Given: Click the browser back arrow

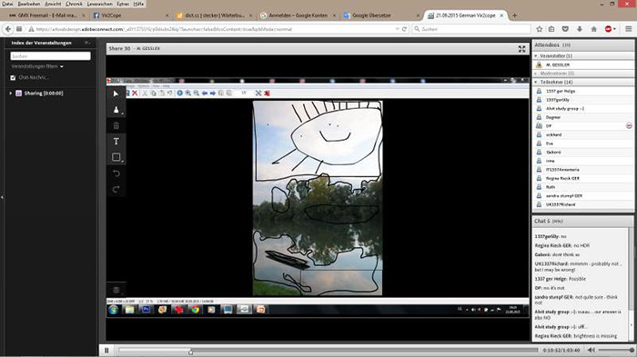Looking at the screenshot, I should pyautogui.click(x=8, y=29).
